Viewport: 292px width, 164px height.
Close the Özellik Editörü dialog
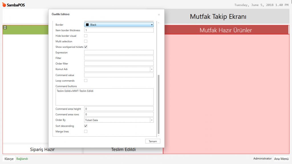coord(159,15)
